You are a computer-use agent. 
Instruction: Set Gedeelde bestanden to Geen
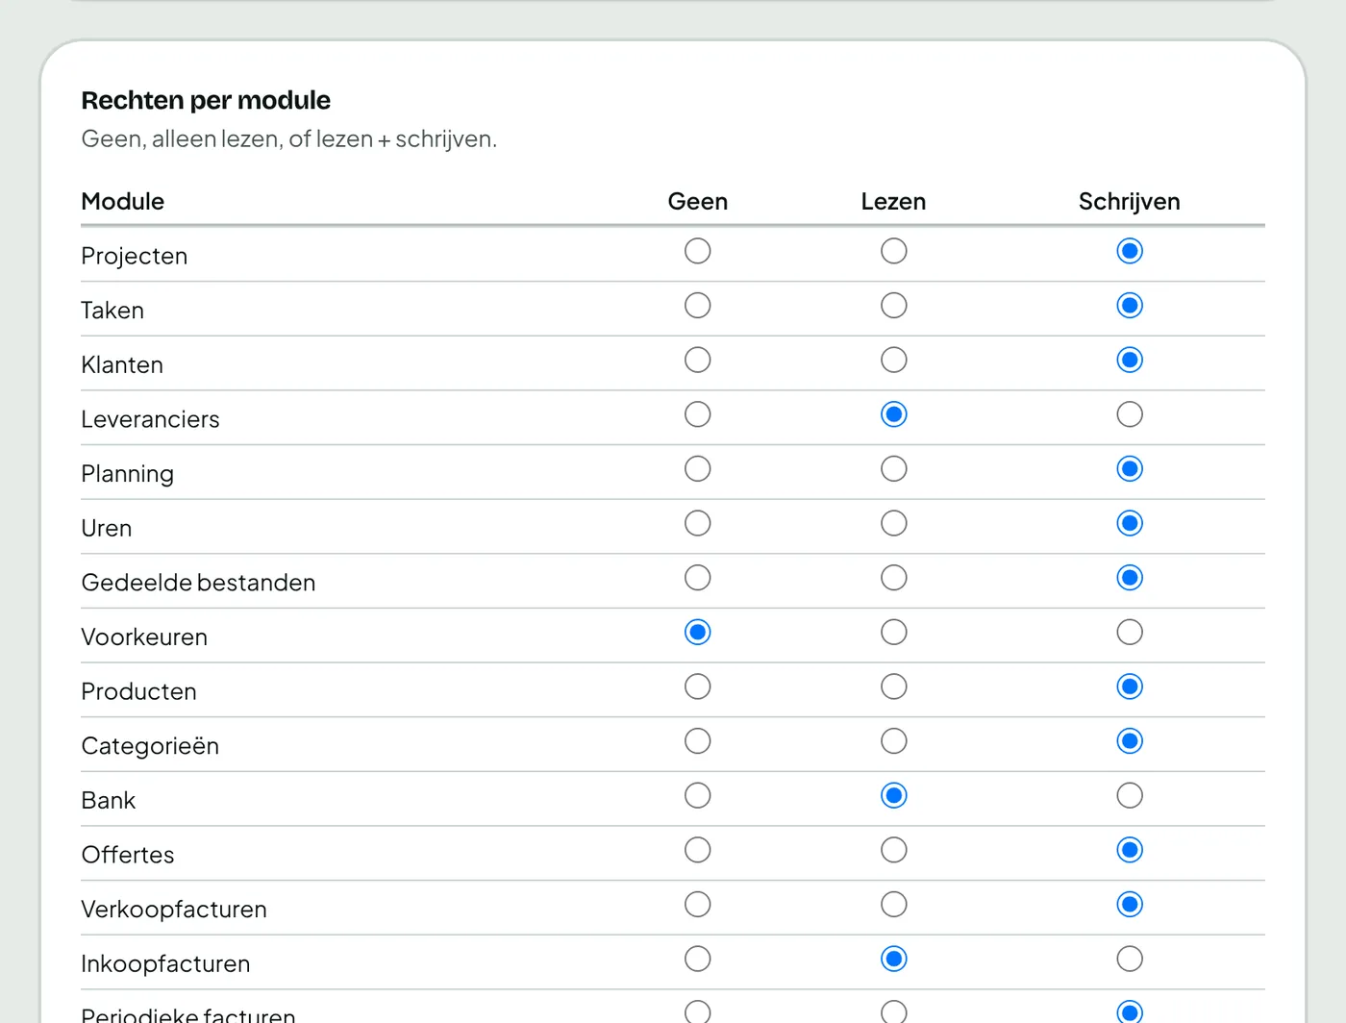[698, 578]
